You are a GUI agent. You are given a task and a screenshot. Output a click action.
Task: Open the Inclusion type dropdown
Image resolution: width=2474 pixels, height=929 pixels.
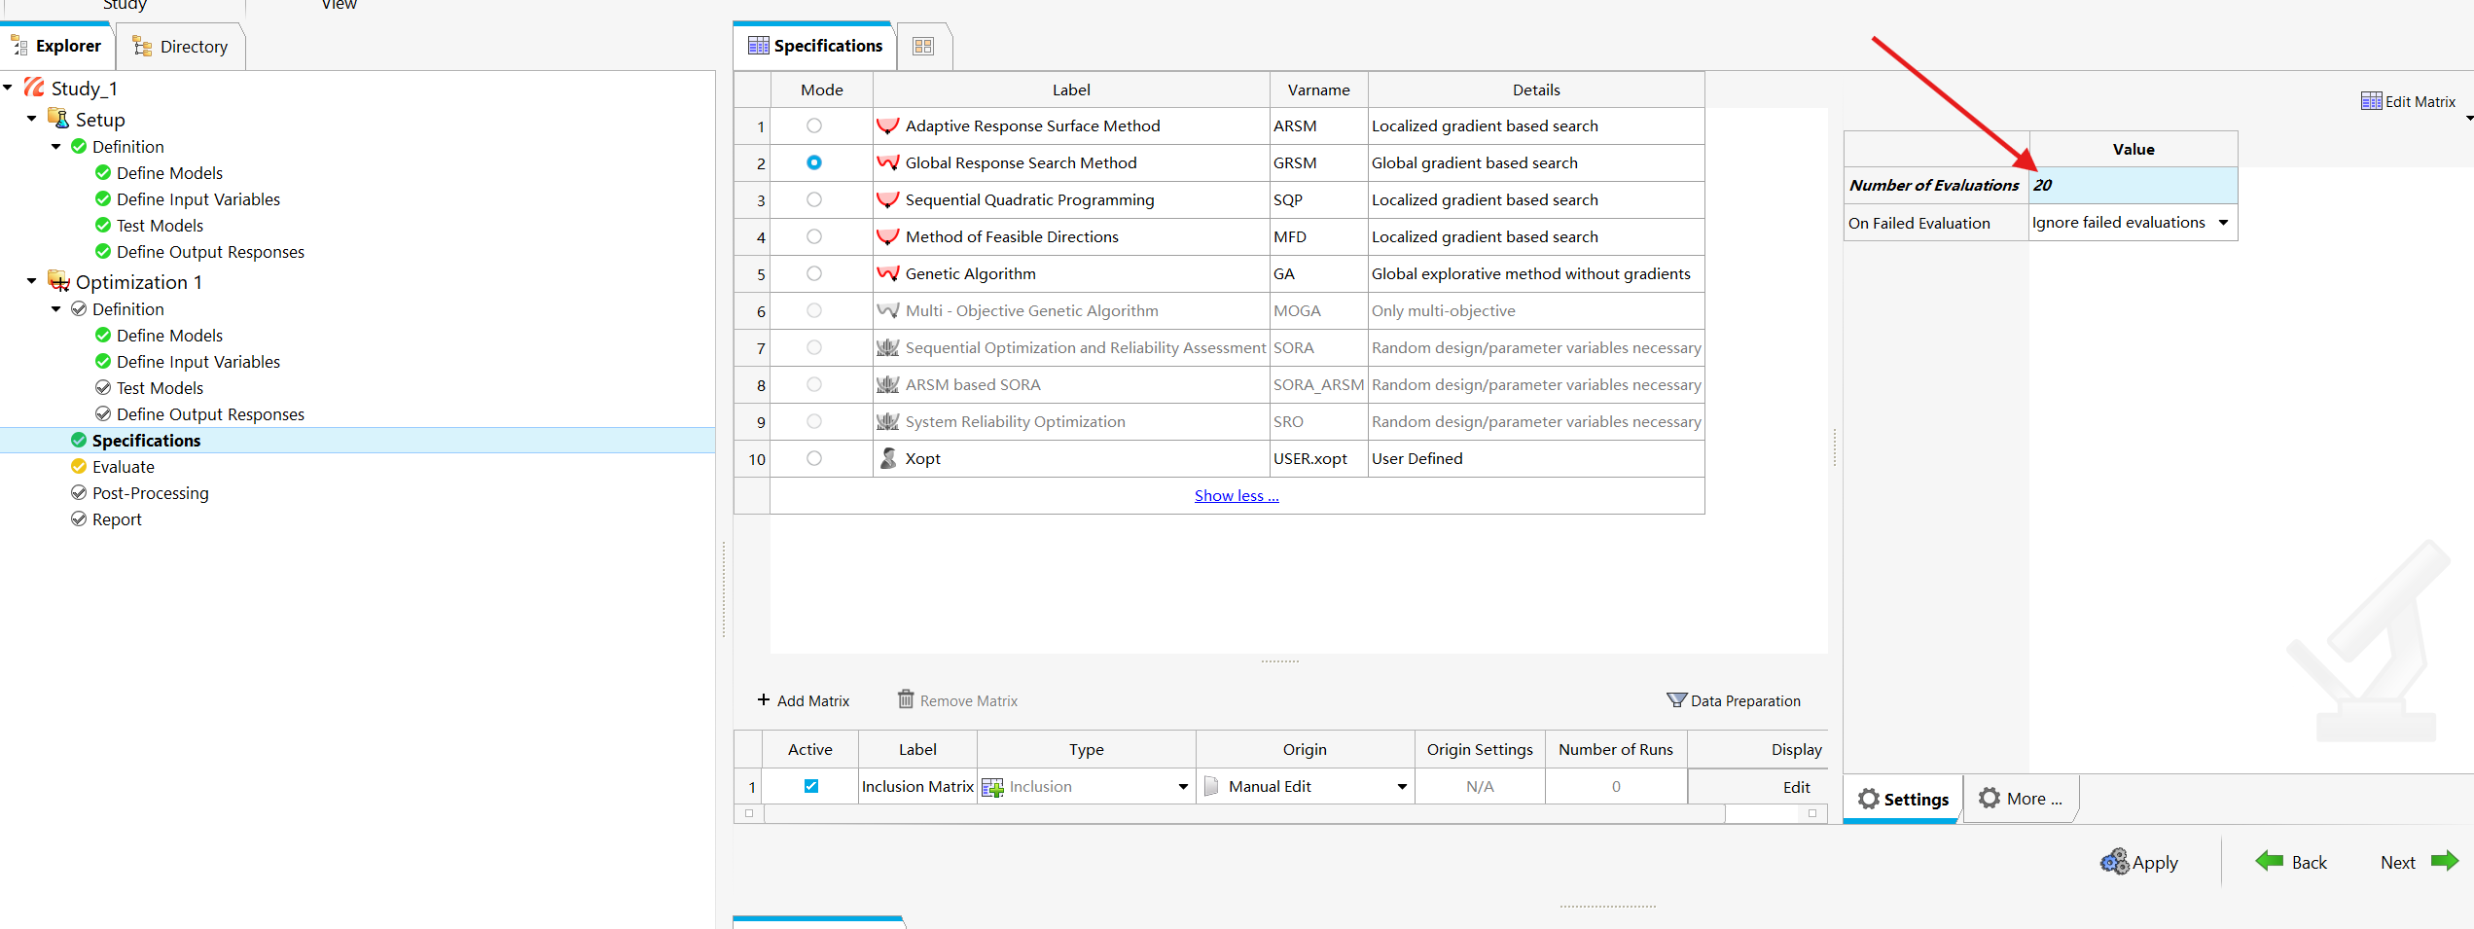[1183, 787]
